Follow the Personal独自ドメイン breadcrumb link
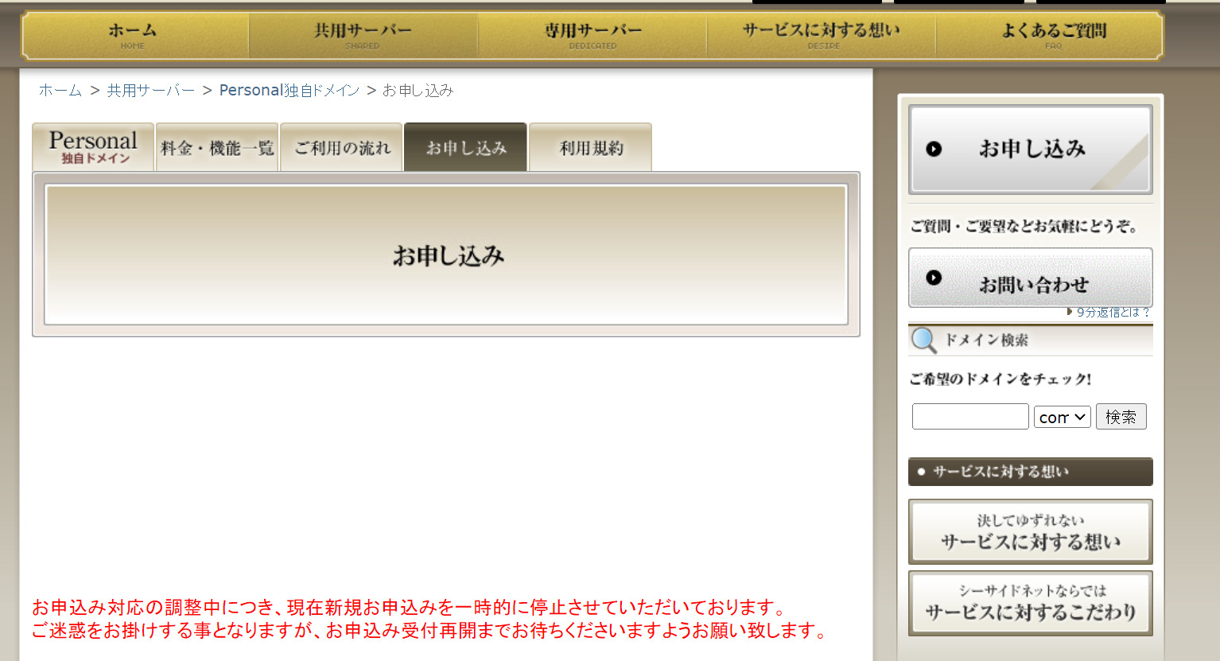 click(289, 91)
